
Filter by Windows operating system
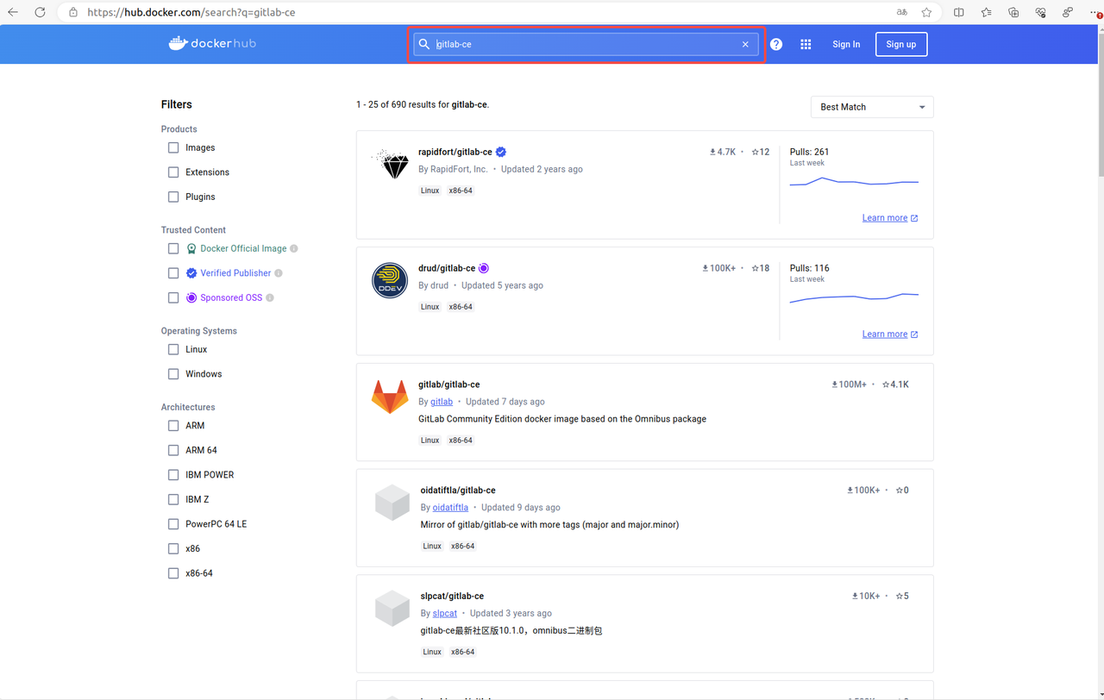(x=173, y=374)
